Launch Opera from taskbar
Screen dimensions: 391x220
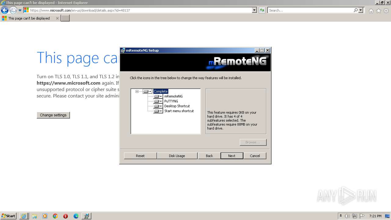pyautogui.click(x=66, y=216)
